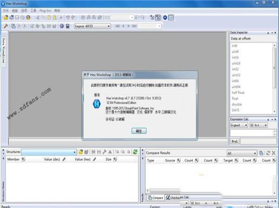Image resolution: width=279 pixels, height=208 pixels.
Task: Expand the Signed dropdown in Expression Calc
Action: coord(246,125)
